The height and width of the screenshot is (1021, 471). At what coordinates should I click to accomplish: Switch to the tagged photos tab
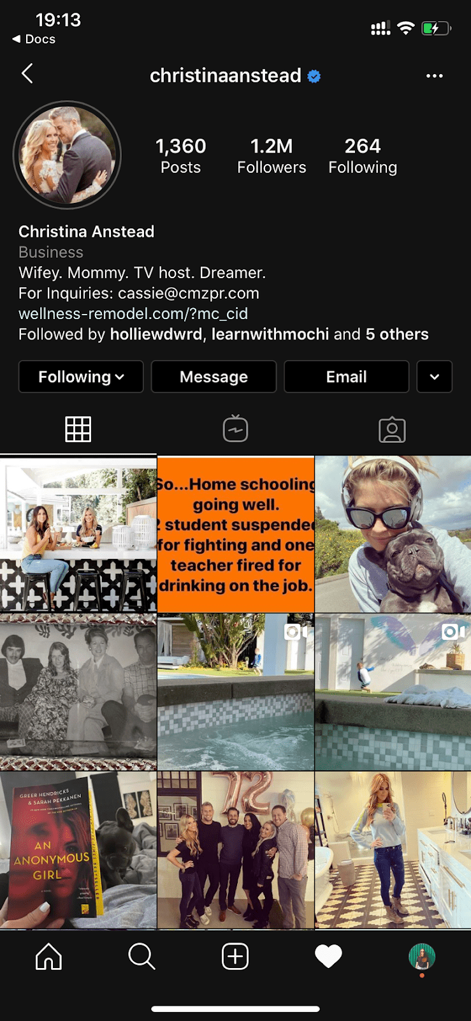point(392,429)
